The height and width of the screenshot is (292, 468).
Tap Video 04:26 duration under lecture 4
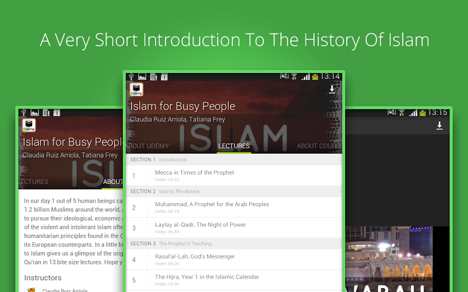[x=167, y=263]
